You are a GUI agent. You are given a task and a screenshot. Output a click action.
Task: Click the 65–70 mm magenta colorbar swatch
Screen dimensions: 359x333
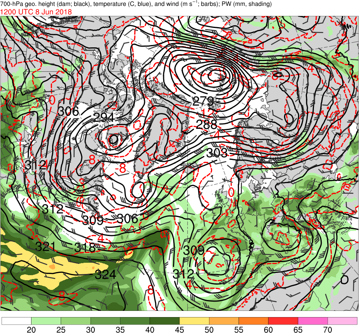click(313, 321)
